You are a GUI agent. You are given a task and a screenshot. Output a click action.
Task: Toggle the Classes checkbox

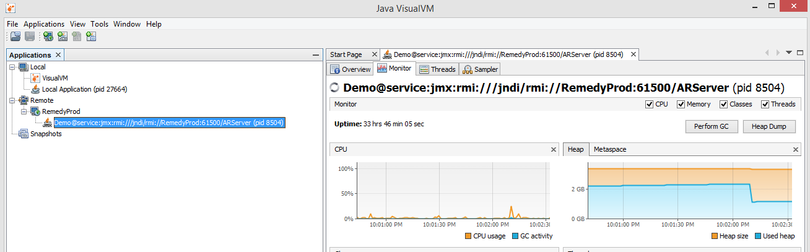(x=723, y=104)
